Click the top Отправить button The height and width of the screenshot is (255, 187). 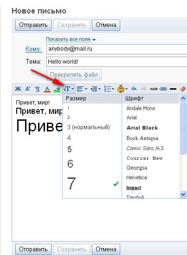click(x=33, y=25)
